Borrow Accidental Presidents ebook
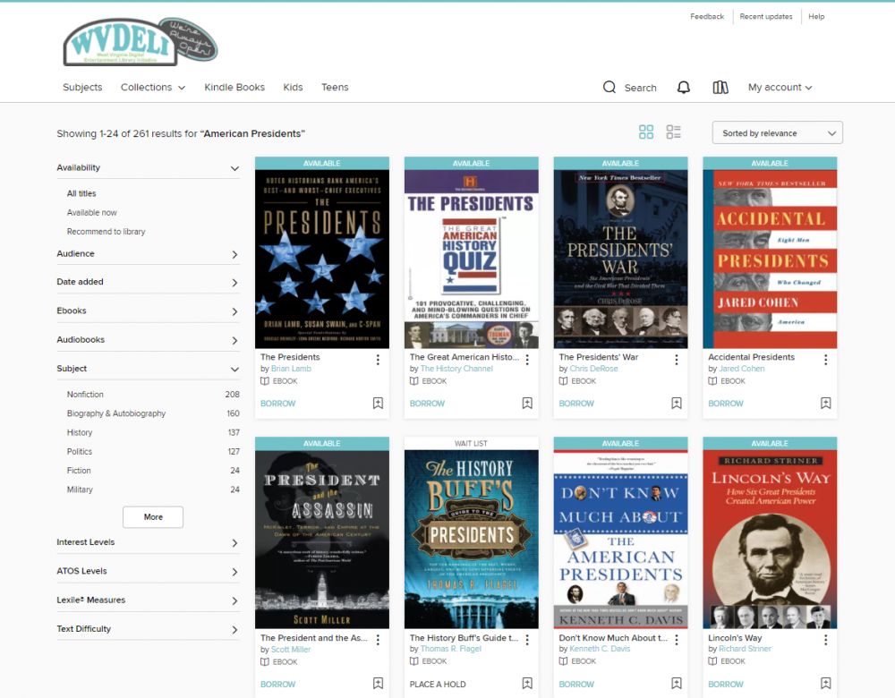This screenshot has height=698, width=895. (726, 404)
